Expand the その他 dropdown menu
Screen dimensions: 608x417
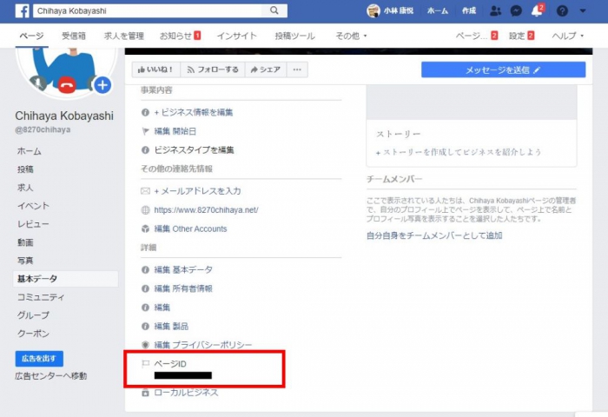tap(351, 36)
